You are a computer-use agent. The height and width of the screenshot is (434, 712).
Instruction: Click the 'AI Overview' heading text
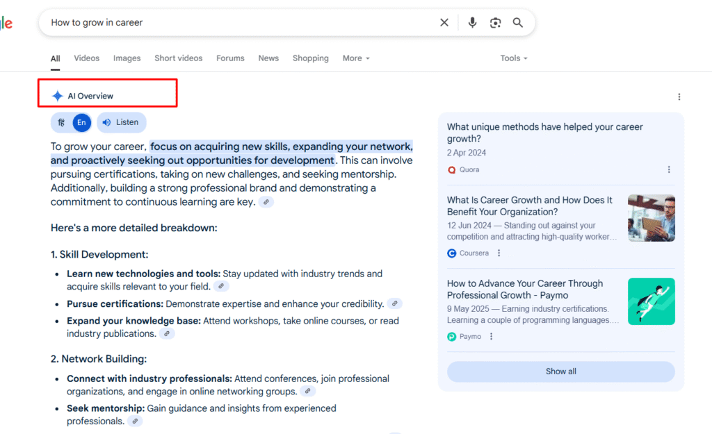(90, 96)
